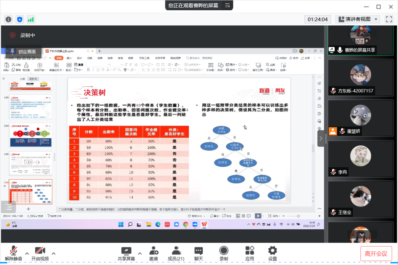Click the 离开会议 leave meeting button

(376, 254)
